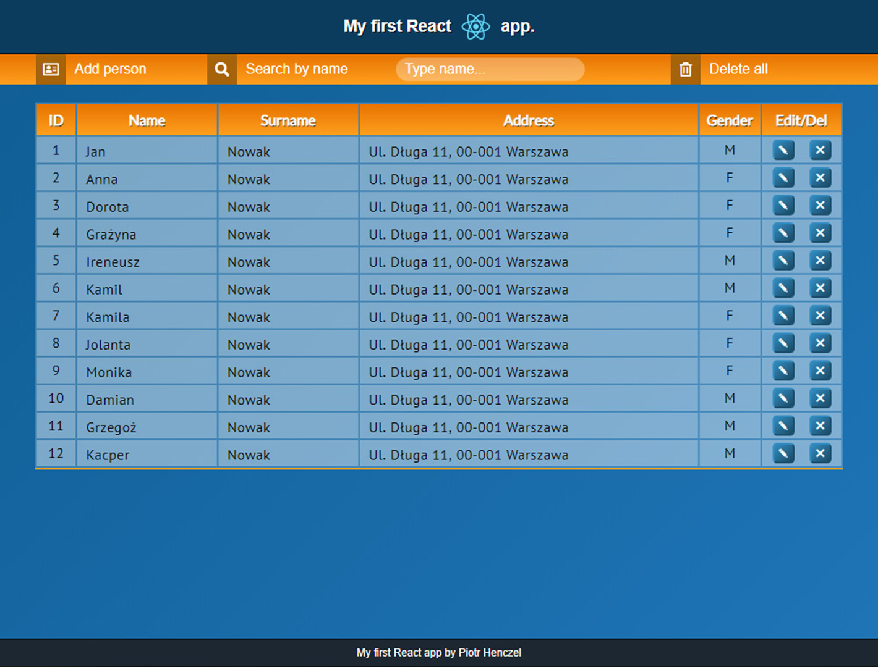Edit Jan's row with the pencil icon

point(783,150)
